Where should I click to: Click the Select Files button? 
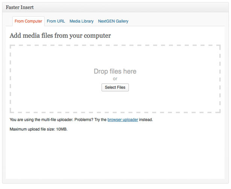pos(115,87)
